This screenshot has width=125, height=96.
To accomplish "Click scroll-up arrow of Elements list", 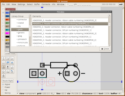I will click(109, 15).
